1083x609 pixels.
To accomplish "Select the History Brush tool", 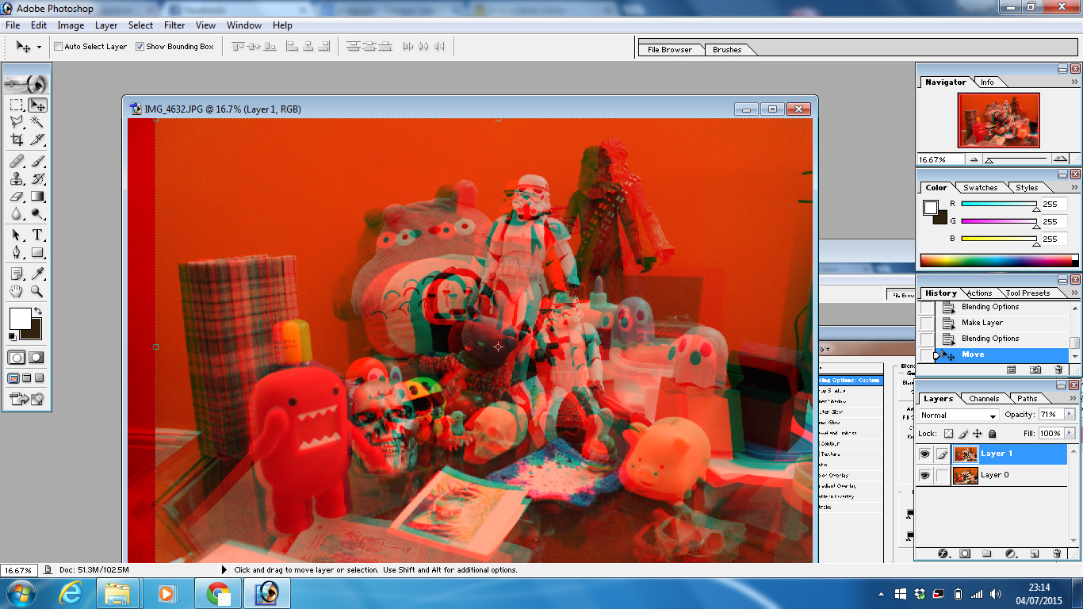I will tap(36, 179).
